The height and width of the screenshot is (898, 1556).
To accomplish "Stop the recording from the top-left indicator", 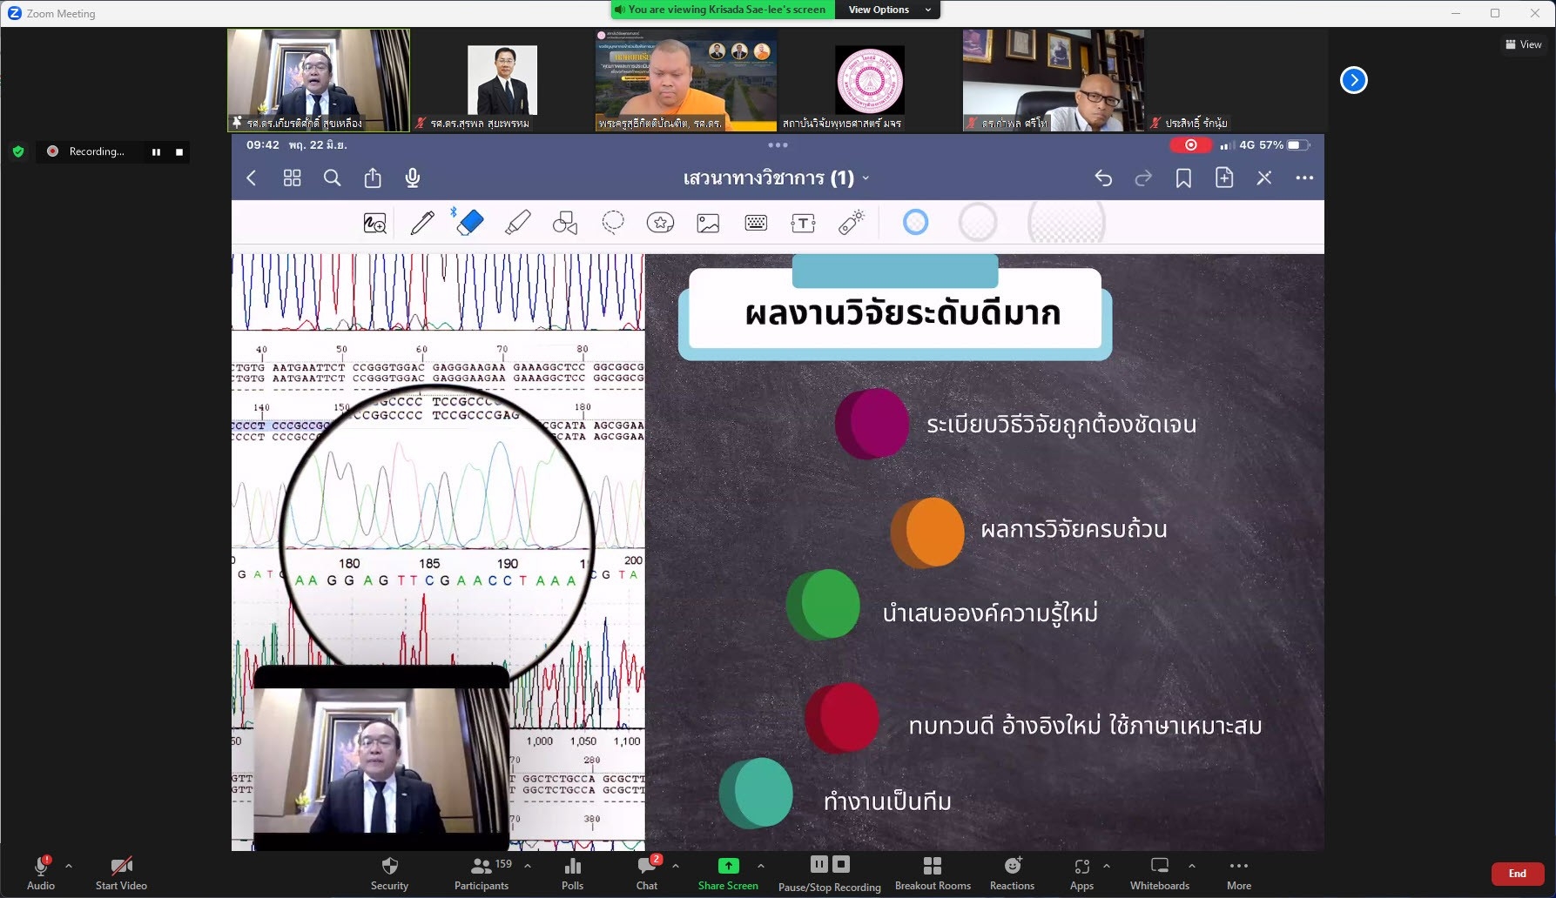I will 179,152.
